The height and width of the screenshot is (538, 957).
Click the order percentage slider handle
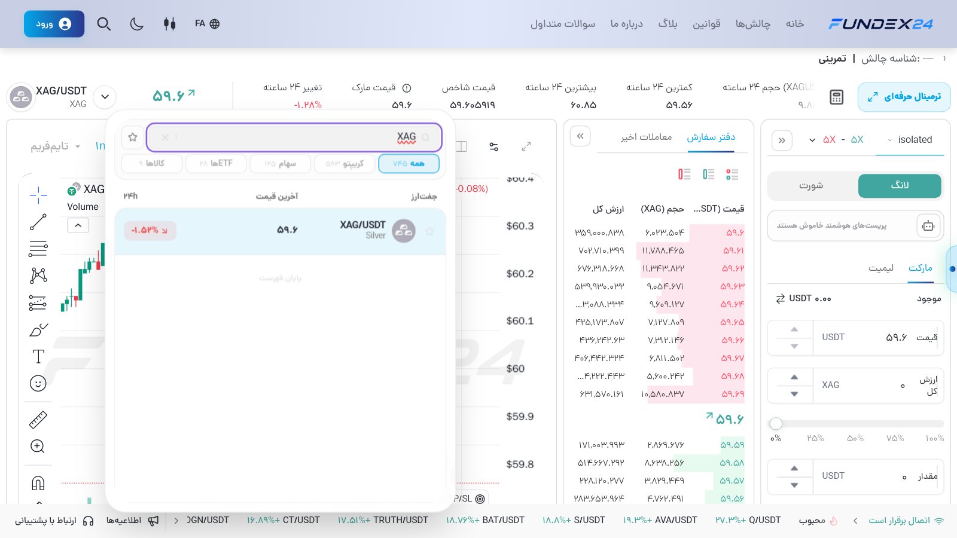[776, 424]
